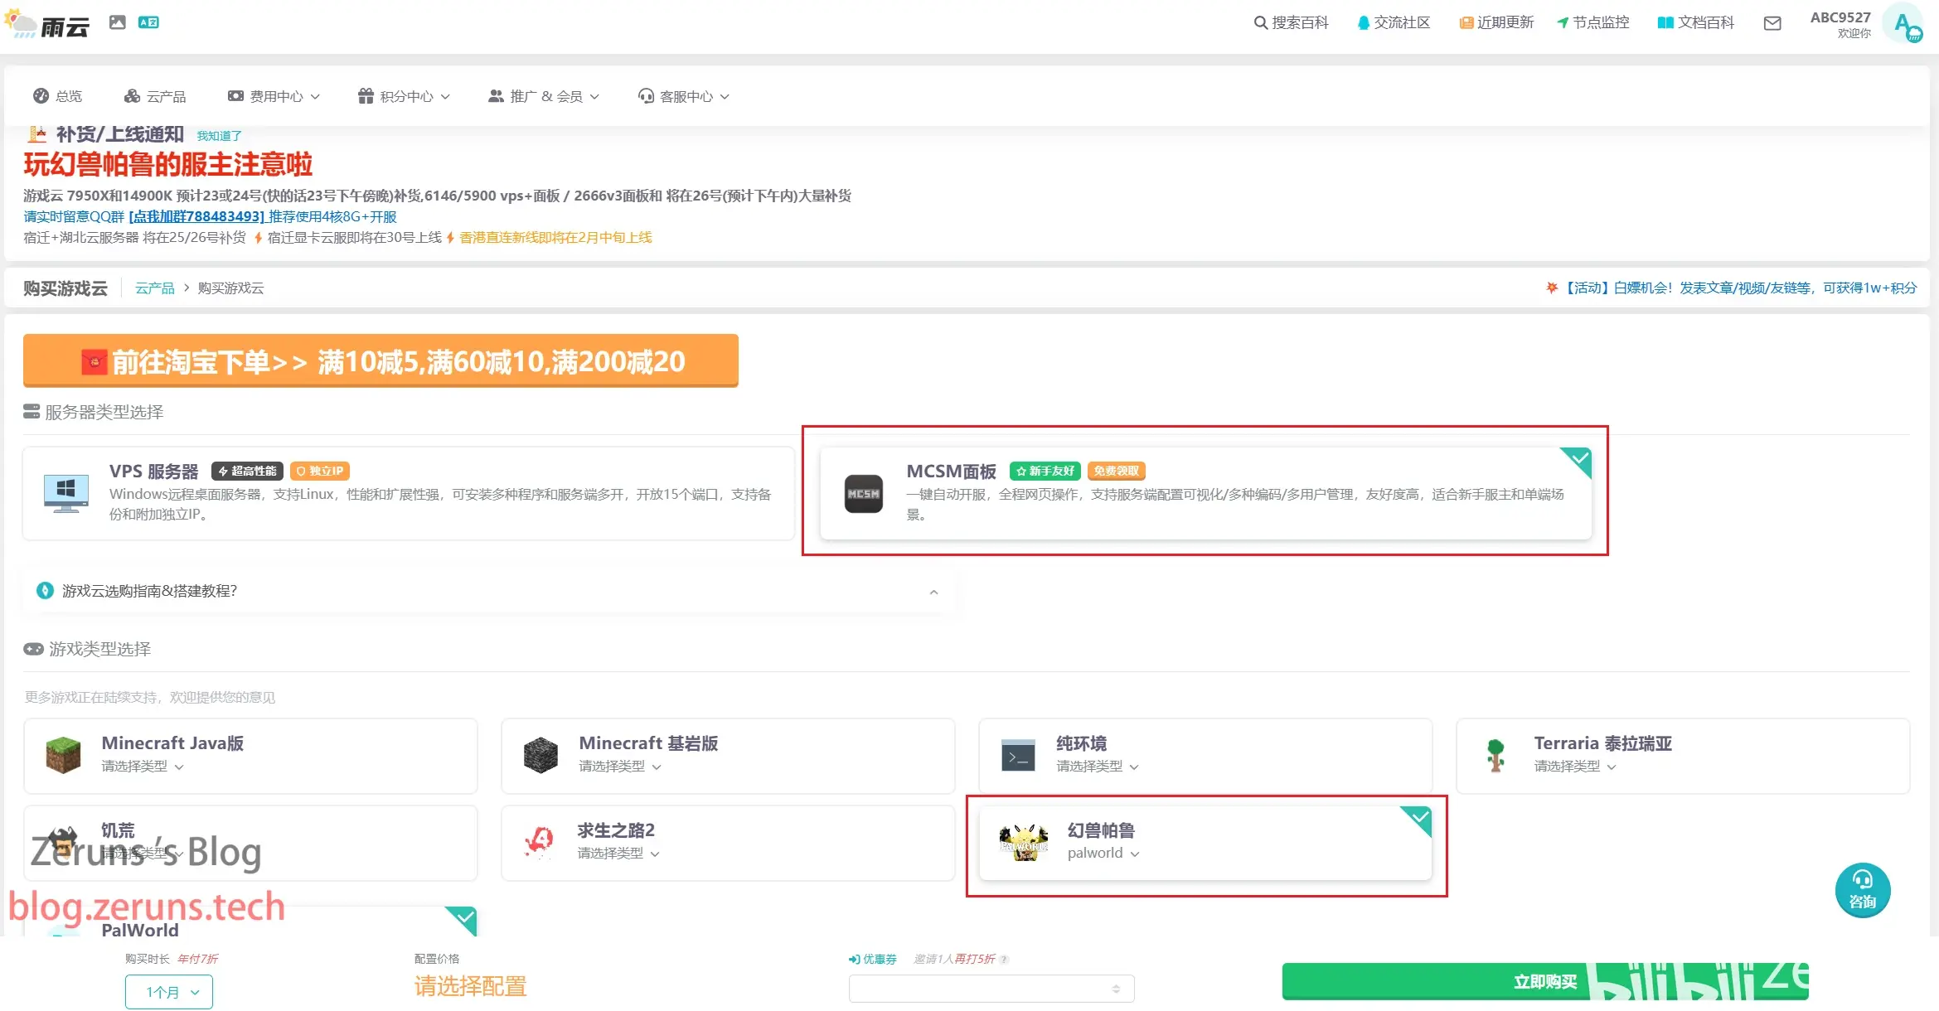
Task: Click the image icon beside the logo
Action: pyautogui.click(x=118, y=22)
